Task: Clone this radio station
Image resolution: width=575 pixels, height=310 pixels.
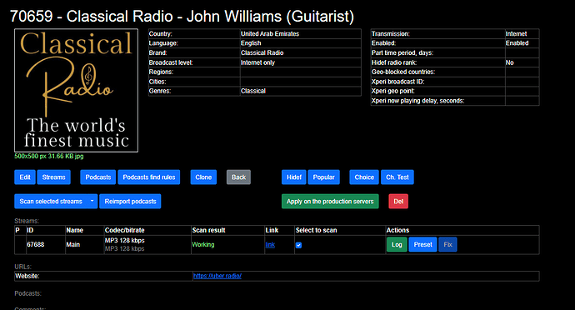Action: click(203, 177)
